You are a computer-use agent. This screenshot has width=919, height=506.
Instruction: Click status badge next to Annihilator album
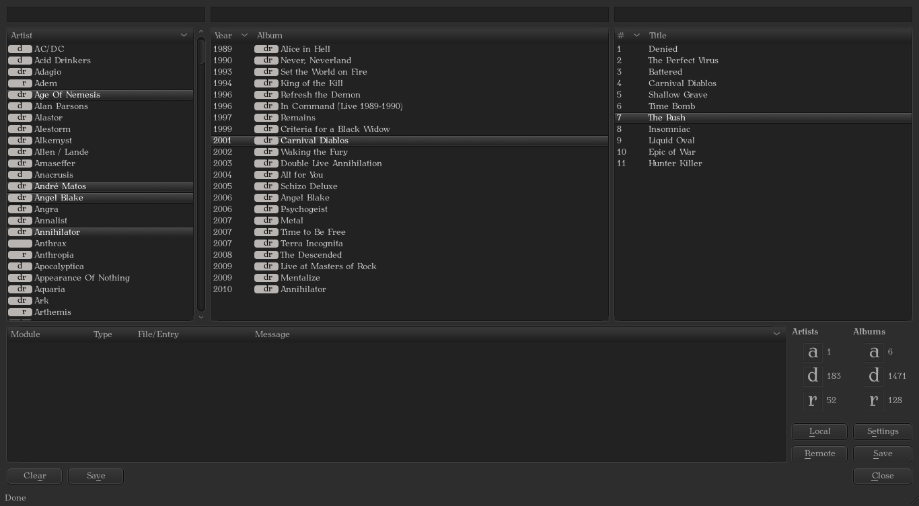(x=266, y=289)
